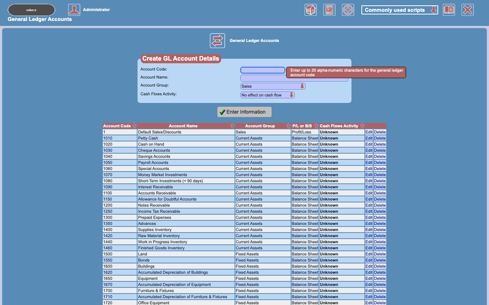This screenshot has height=305, width=489.
Task: Sort table by Cash Flows Activity arrow
Action: (362, 126)
